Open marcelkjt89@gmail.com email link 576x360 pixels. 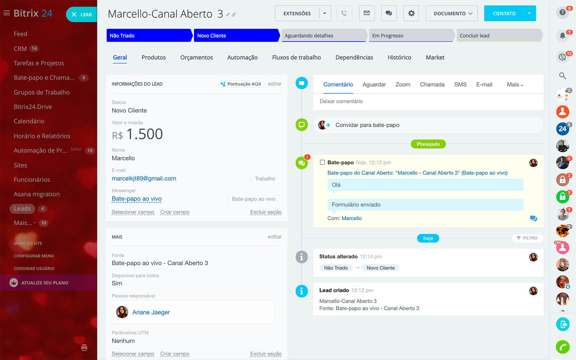(x=144, y=179)
